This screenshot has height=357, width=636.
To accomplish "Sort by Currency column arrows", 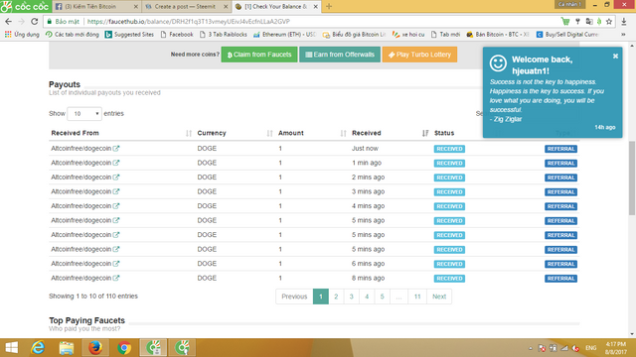I will [x=269, y=133].
